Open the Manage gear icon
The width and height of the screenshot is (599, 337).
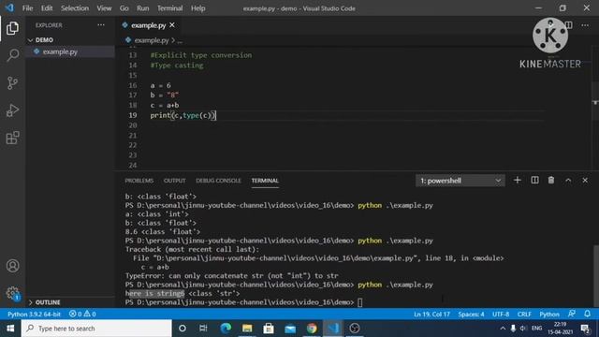12,293
